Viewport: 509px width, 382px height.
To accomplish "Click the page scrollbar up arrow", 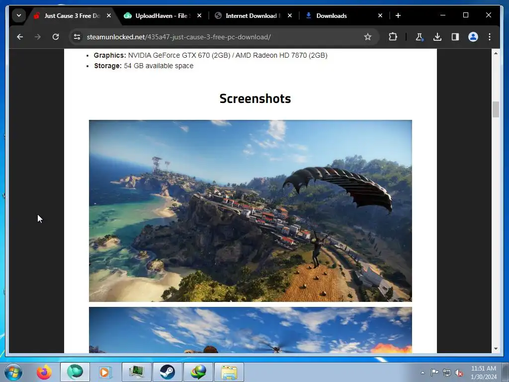I will [496, 53].
